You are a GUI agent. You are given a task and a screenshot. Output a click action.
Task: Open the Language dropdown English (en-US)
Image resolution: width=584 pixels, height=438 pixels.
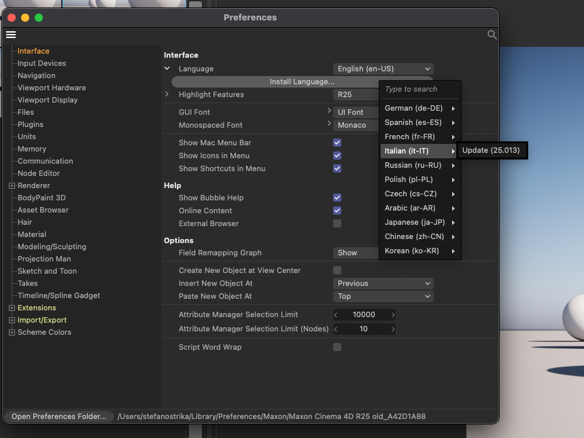(x=383, y=69)
